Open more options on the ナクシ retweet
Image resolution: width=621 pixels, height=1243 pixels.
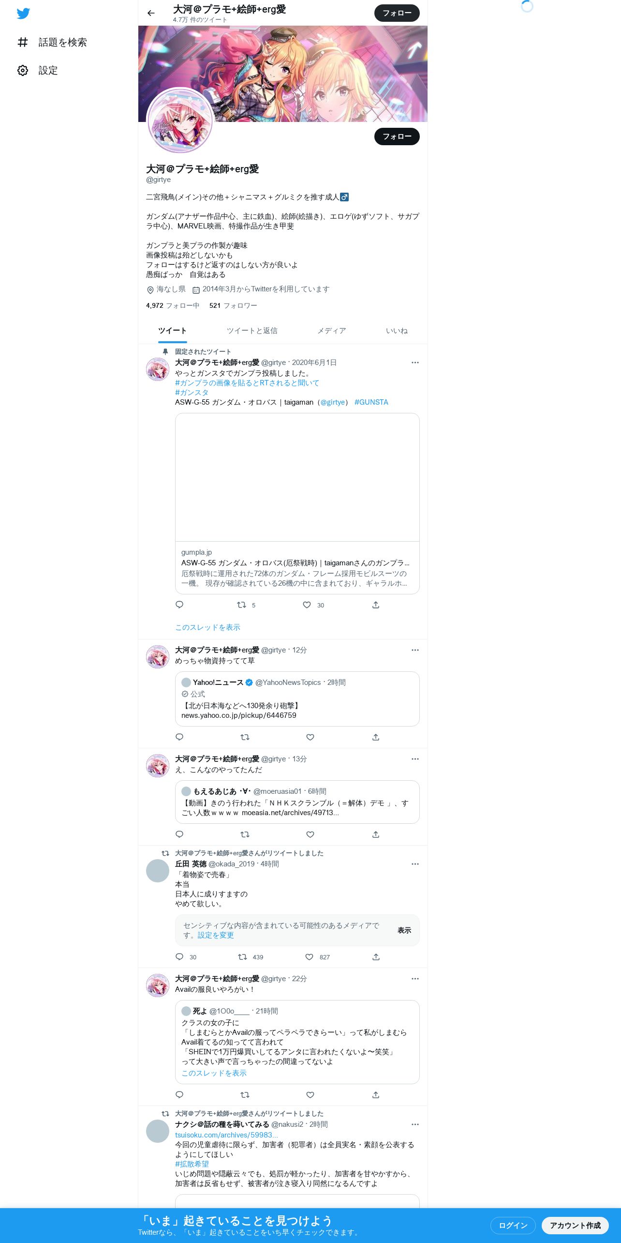pos(415,1124)
